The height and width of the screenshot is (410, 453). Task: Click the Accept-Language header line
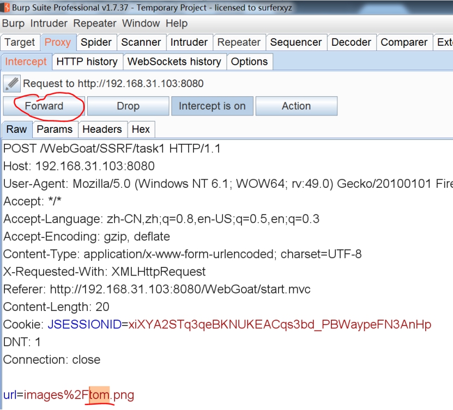pyautogui.click(x=161, y=219)
